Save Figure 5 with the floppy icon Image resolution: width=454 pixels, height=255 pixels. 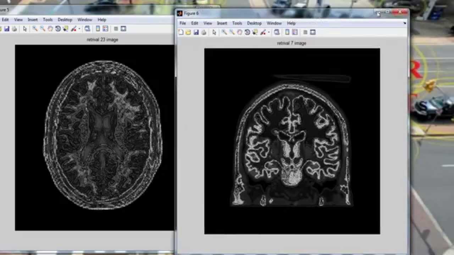(x=7, y=29)
